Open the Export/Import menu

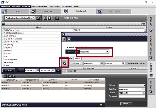point(54,6)
